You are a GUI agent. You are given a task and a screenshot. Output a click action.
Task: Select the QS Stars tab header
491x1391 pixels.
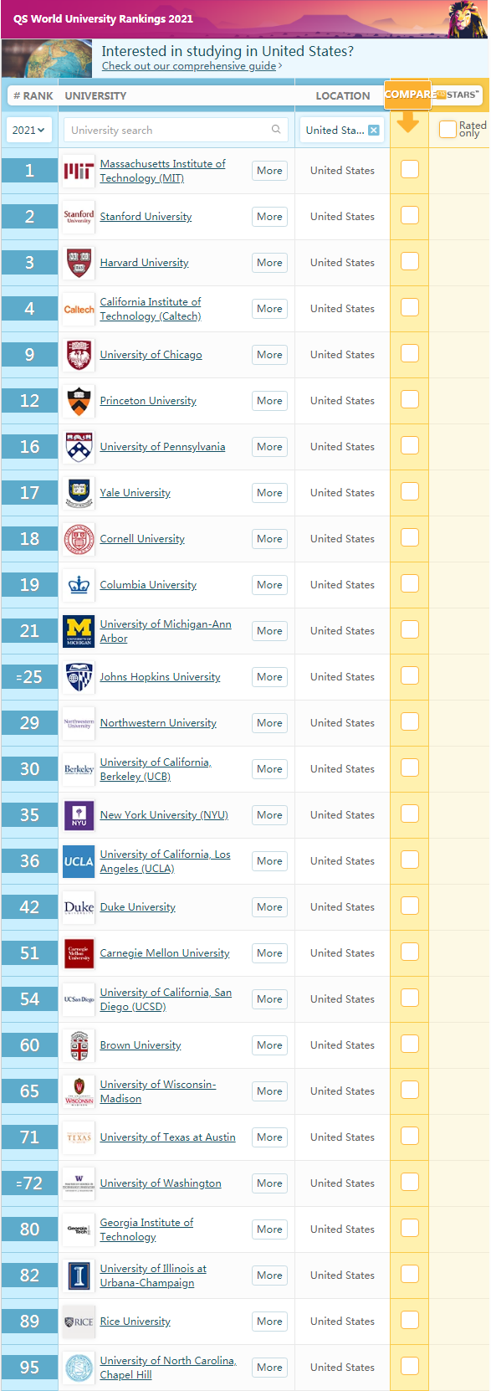(x=458, y=95)
